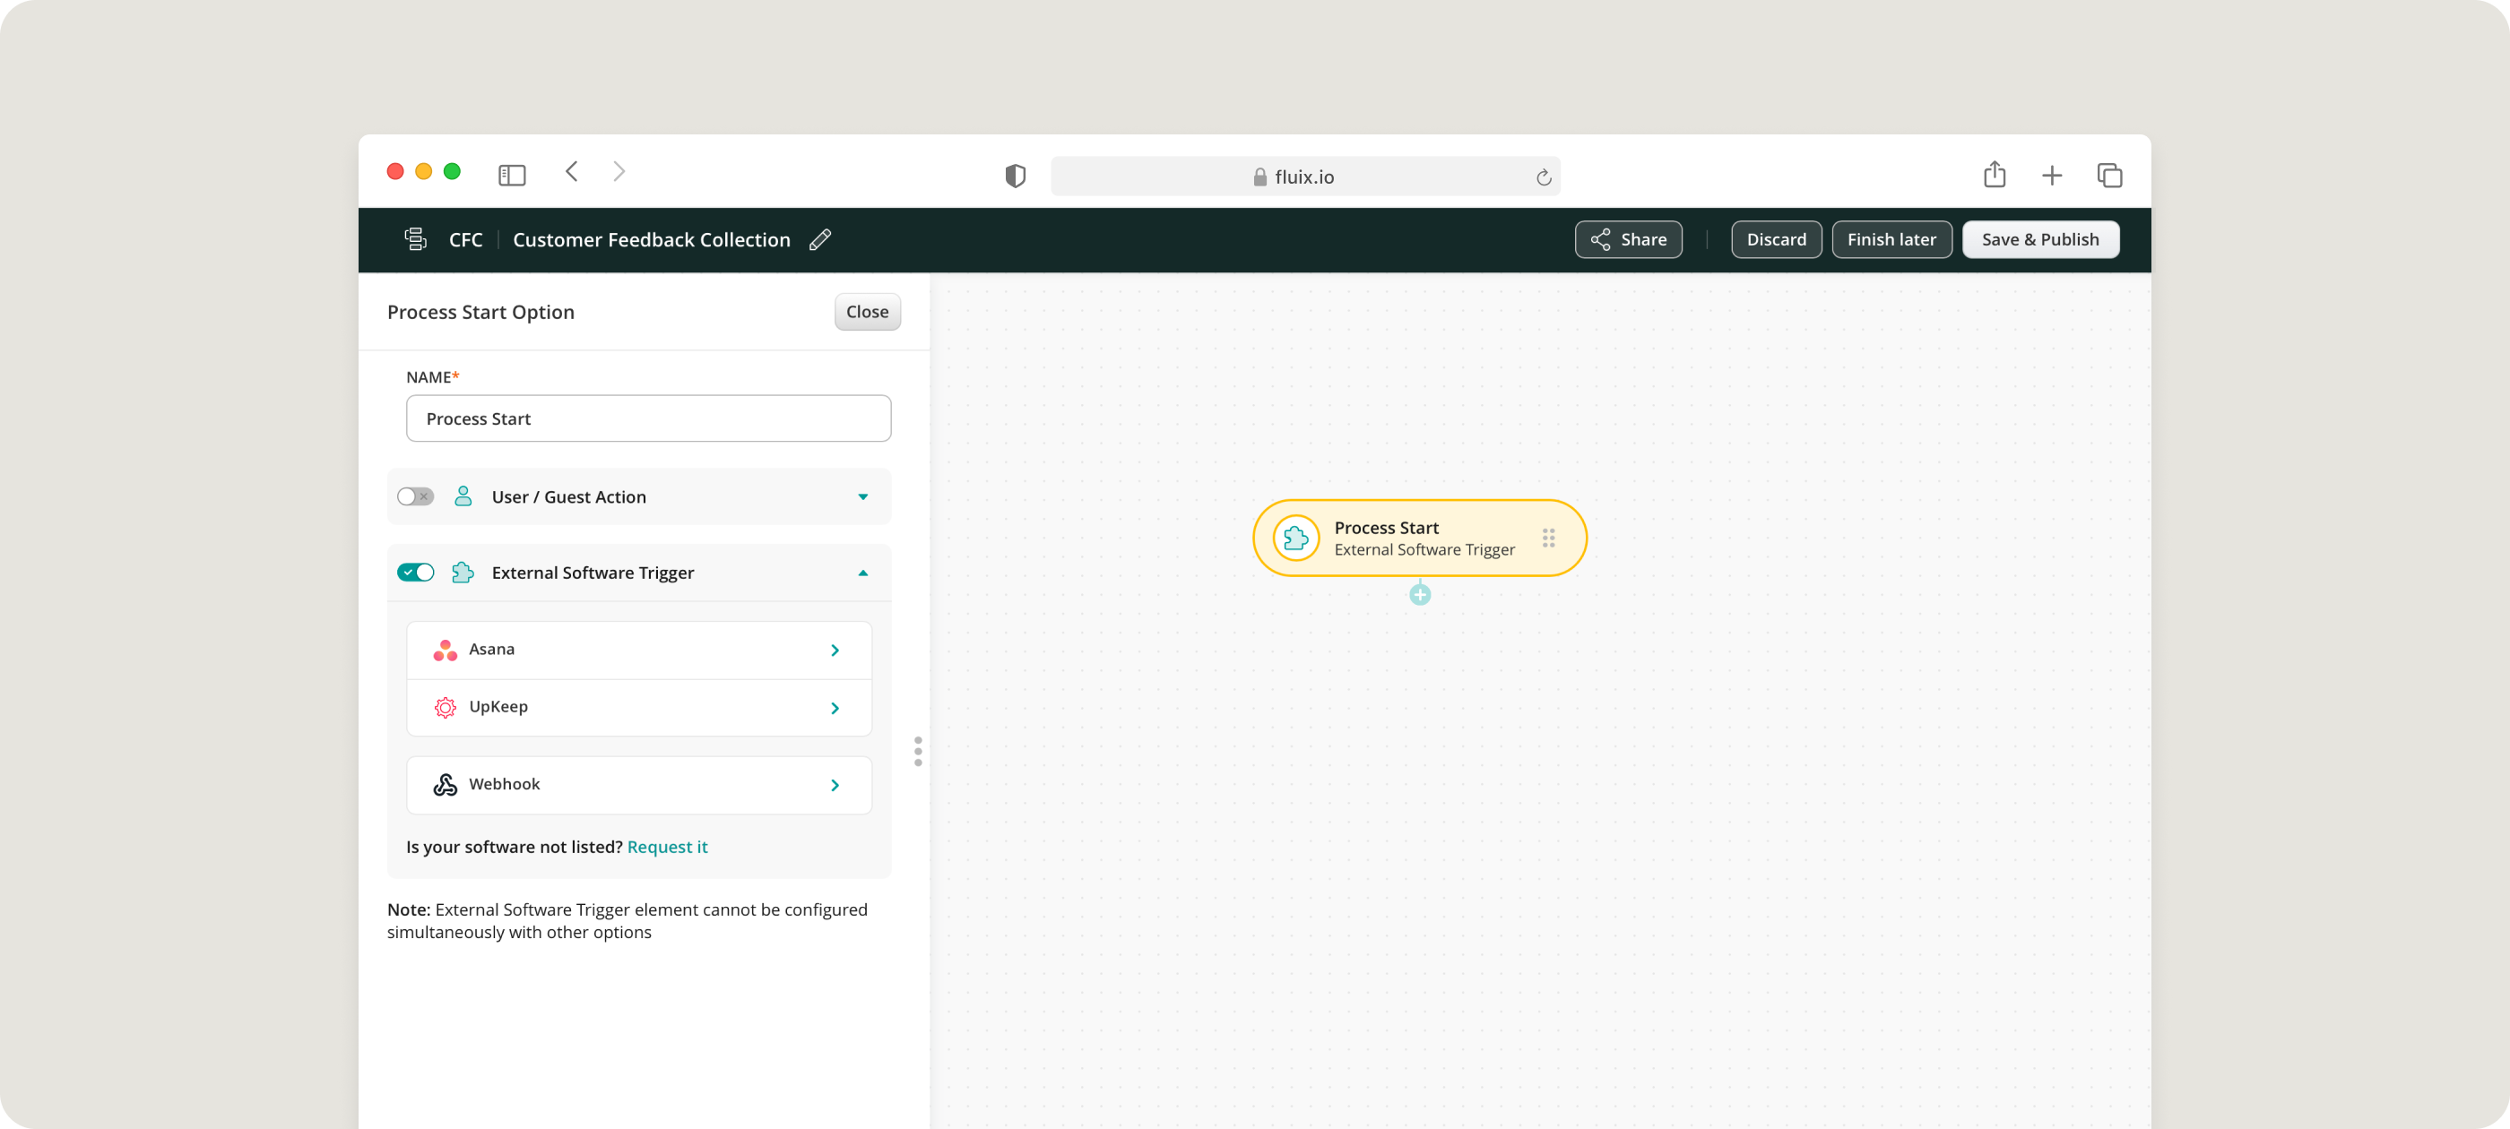Disable the External Software Trigger toggle
Viewport: 2510px width, 1129px height.
[415, 573]
